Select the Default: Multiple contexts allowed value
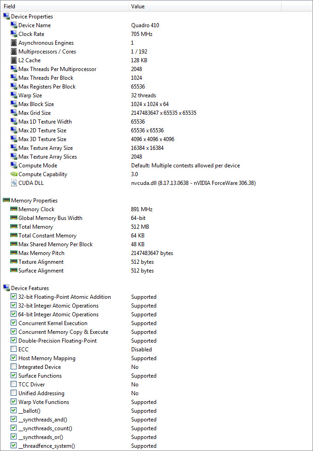This screenshot has width=313, height=451. tap(185, 166)
